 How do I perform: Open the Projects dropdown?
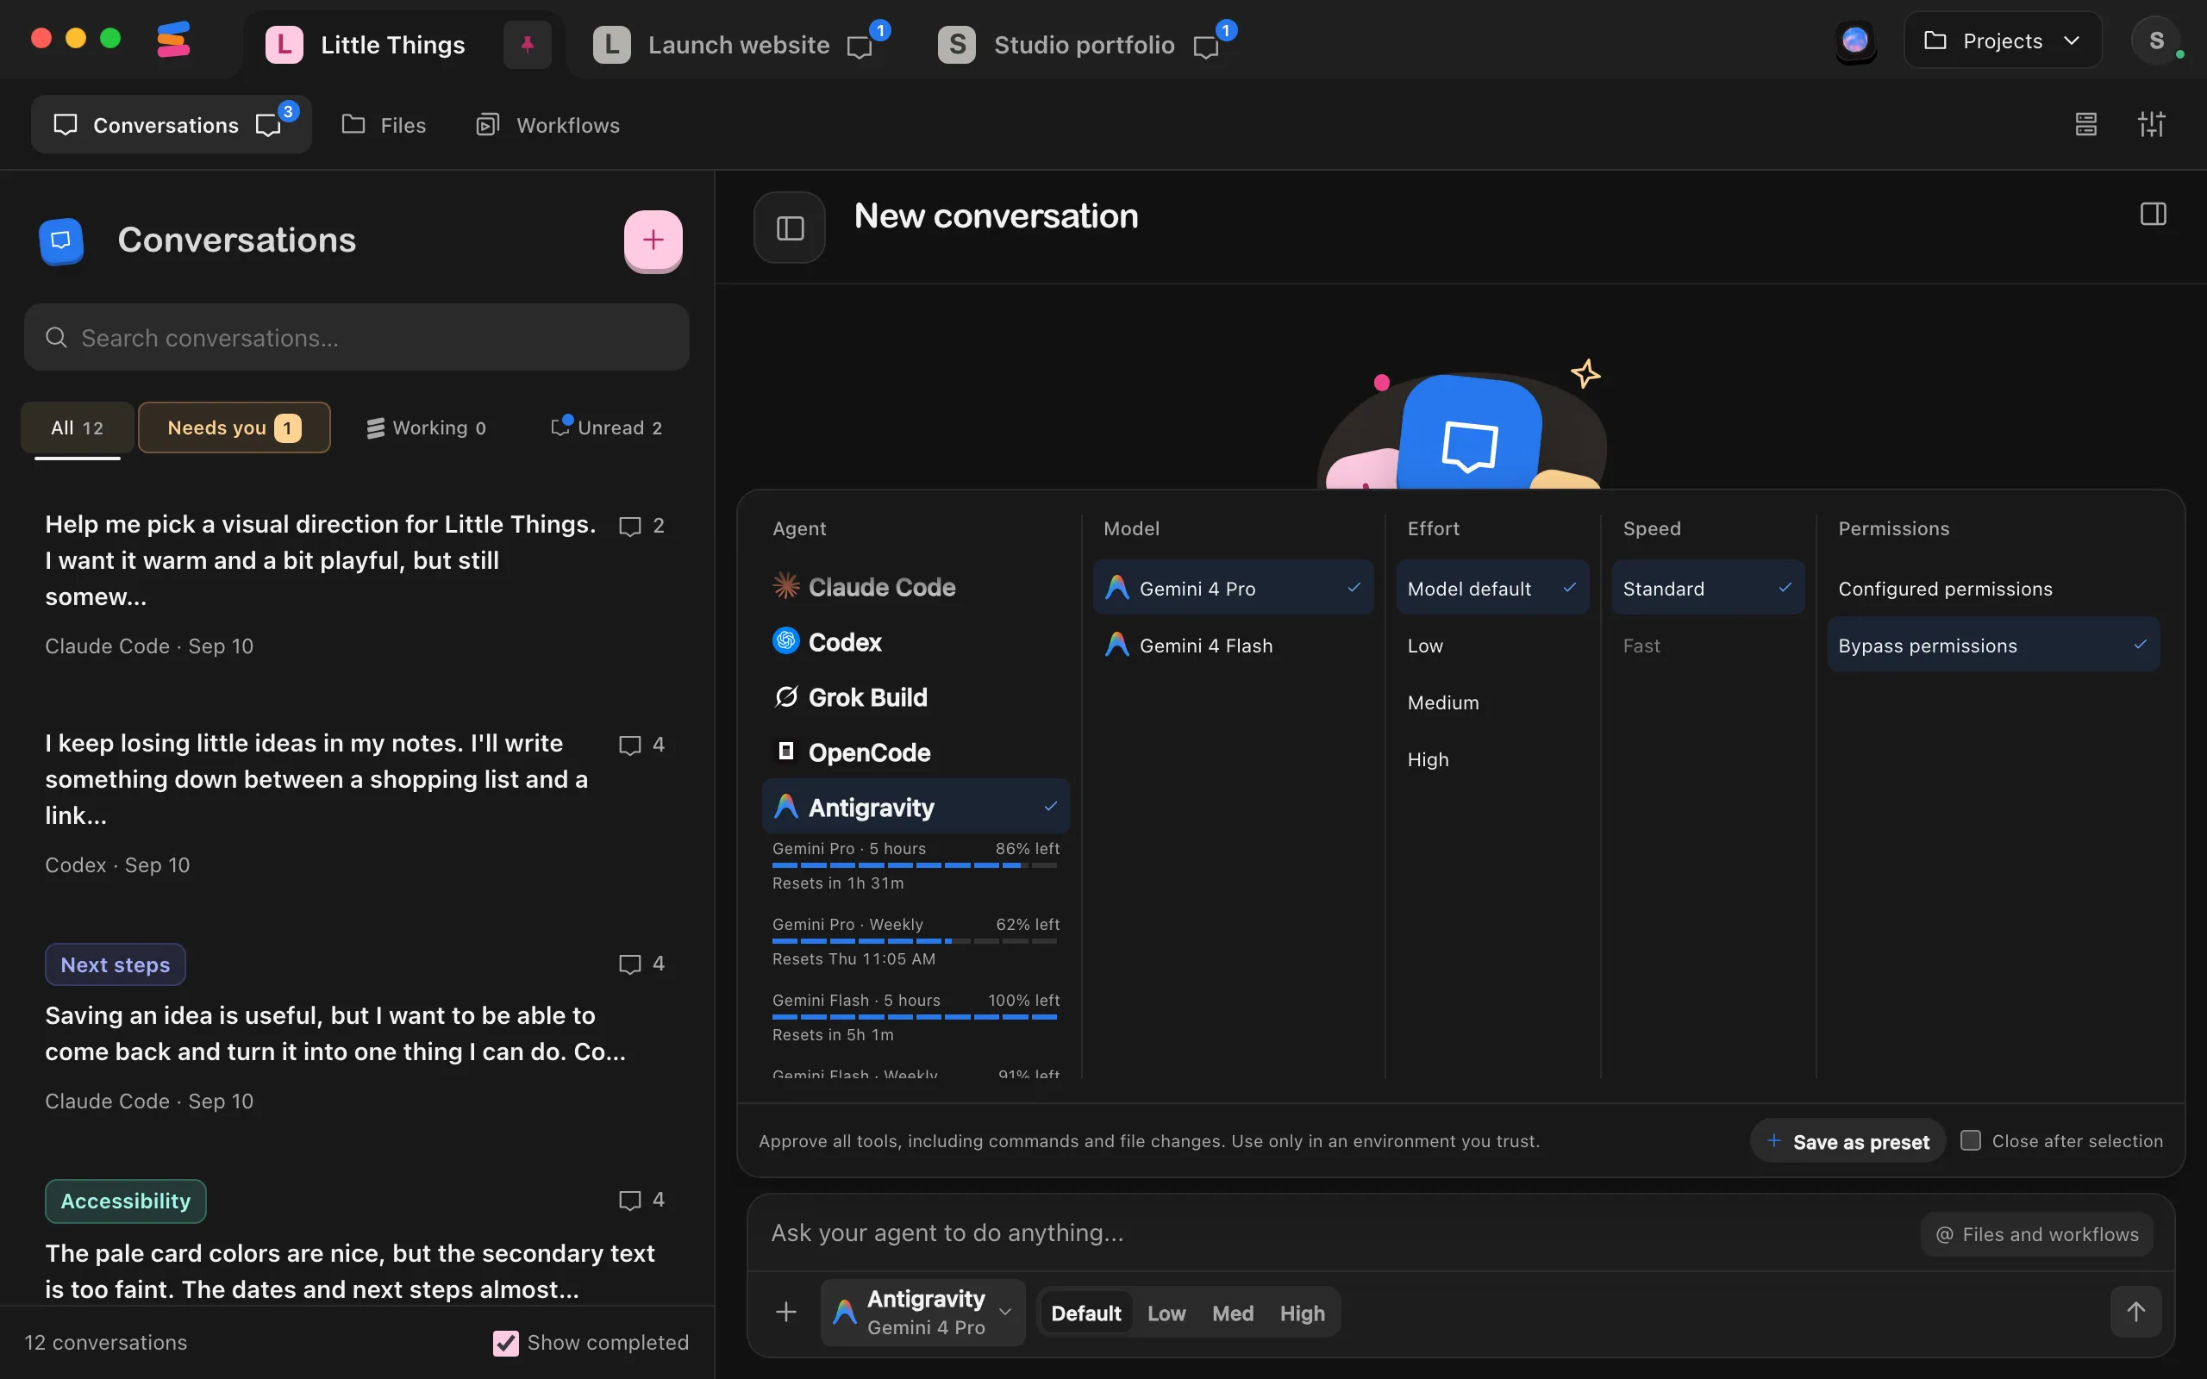(x=2003, y=41)
